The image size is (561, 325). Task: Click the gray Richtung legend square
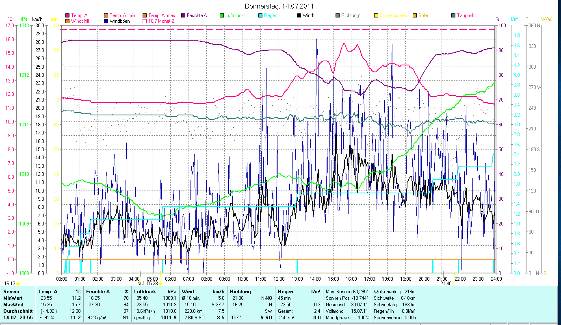pyautogui.click(x=338, y=15)
